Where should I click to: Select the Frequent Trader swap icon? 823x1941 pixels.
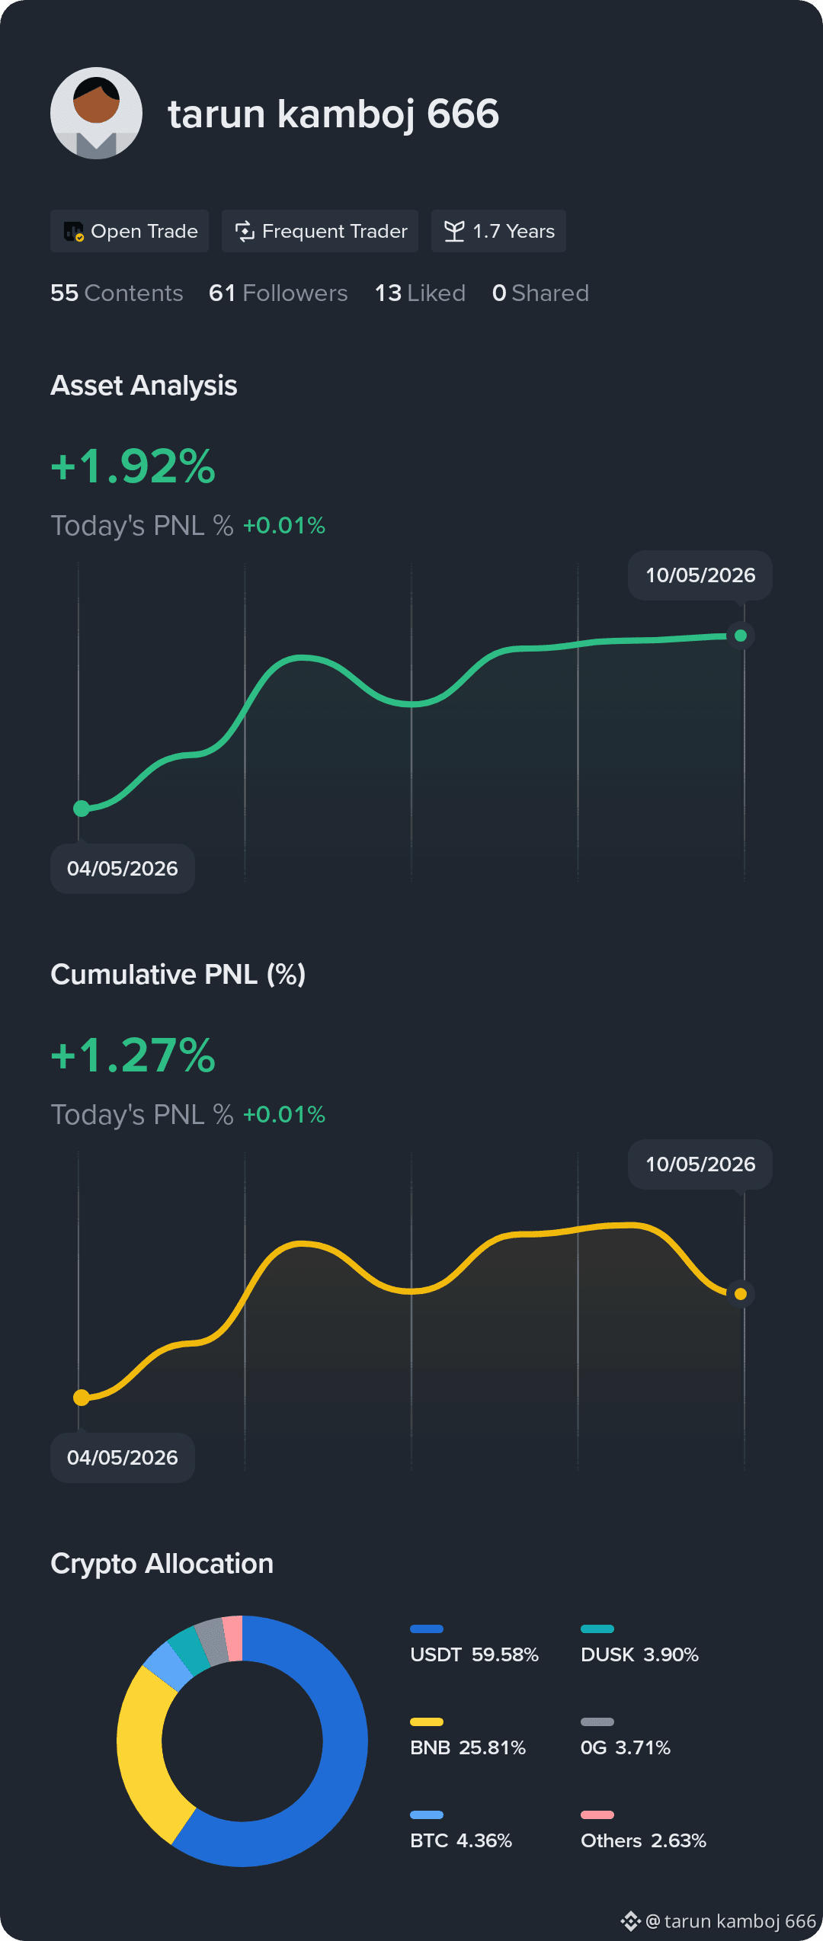pos(245,232)
